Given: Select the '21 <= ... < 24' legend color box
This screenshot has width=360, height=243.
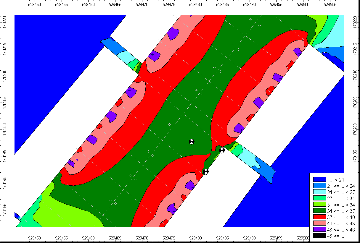Looking at the screenshot, I should [319, 186].
